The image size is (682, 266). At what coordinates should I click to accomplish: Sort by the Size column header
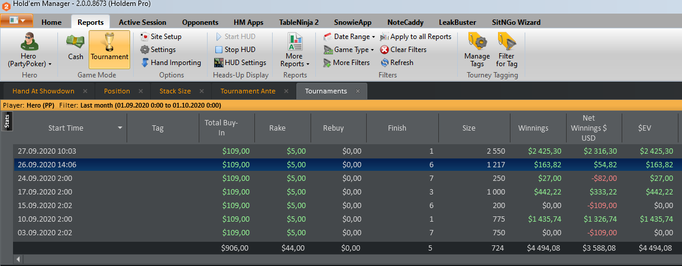(474, 128)
